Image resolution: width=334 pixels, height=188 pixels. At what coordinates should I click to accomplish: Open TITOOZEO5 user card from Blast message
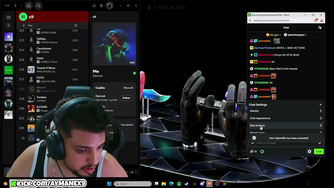pos(261,69)
